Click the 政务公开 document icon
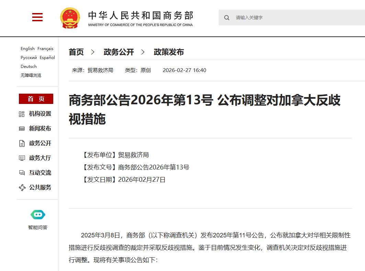 pyautogui.click(x=22, y=143)
